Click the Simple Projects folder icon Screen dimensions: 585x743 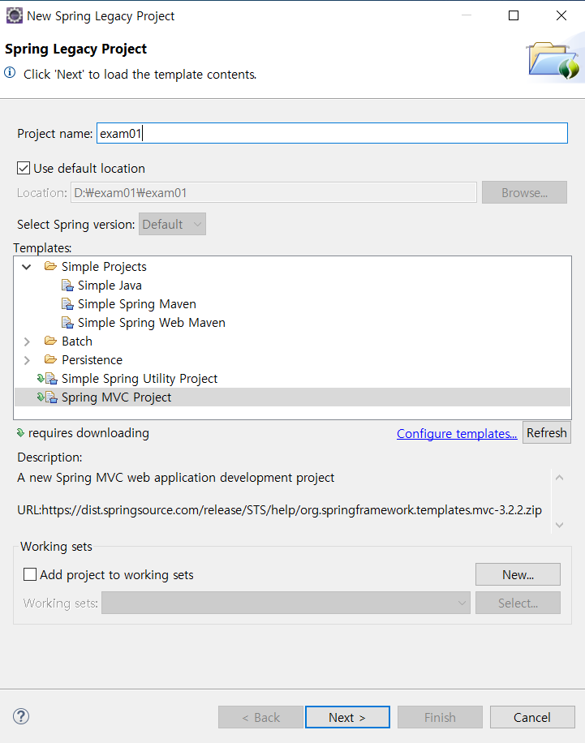click(50, 266)
